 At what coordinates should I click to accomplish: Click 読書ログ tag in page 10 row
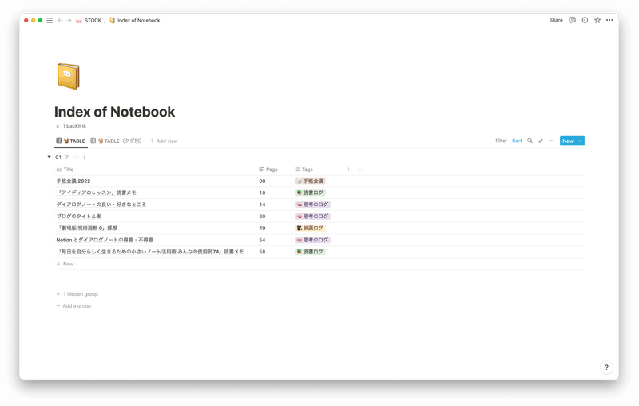(x=310, y=193)
